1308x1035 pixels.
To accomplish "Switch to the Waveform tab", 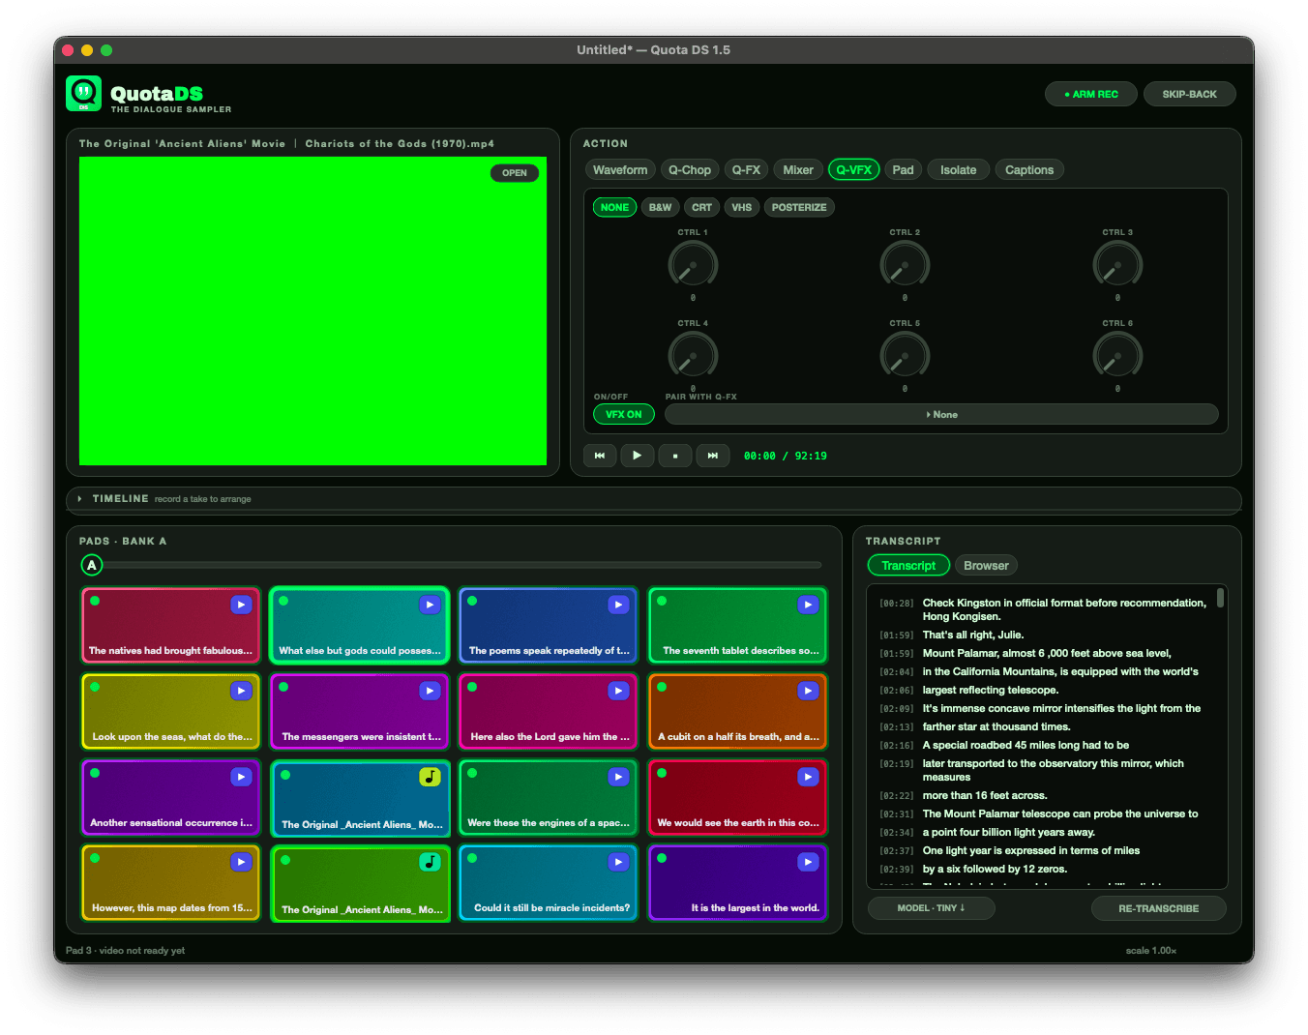I will point(620,170).
